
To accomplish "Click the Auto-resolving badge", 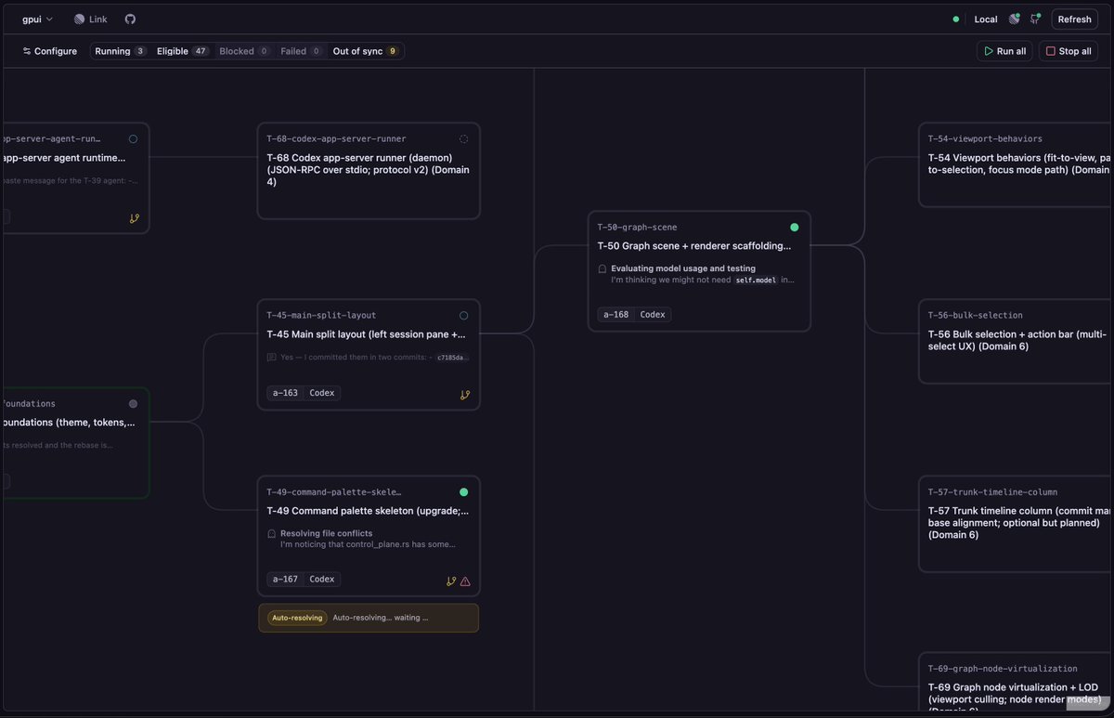I will point(297,618).
